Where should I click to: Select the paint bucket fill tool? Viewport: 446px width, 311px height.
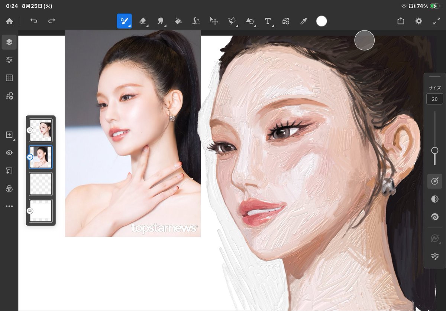coord(178,21)
